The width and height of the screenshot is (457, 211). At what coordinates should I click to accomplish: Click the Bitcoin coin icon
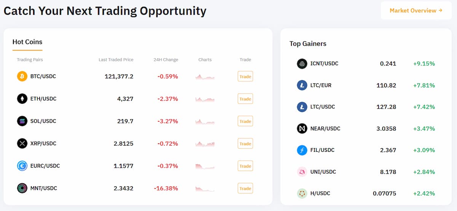(22, 76)
